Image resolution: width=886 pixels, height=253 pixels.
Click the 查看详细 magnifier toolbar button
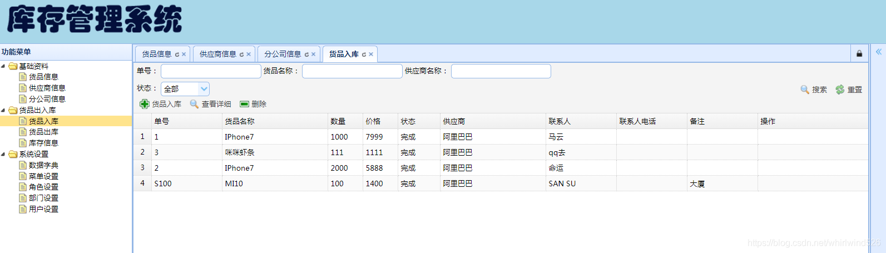point(210,104)
